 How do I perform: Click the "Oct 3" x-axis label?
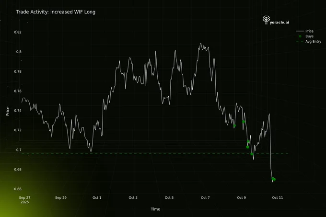click(x=133, y=198)
